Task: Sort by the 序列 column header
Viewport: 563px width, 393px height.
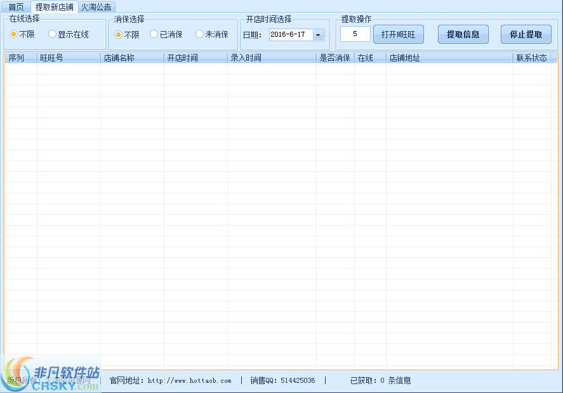Action: [x=21, y=58]
